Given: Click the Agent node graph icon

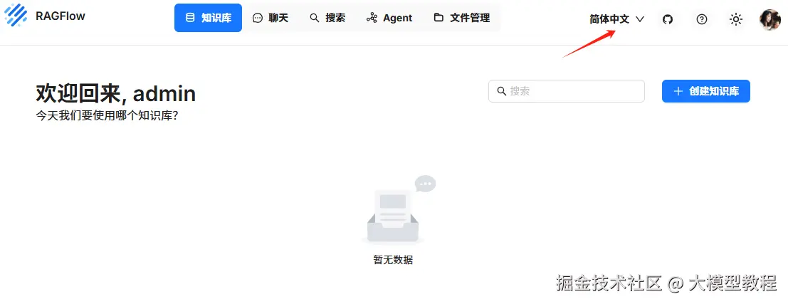Looking at the screenshot, I should coord(372,18).
